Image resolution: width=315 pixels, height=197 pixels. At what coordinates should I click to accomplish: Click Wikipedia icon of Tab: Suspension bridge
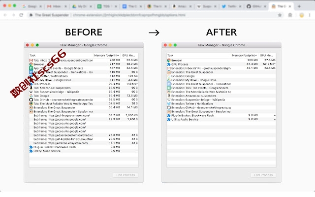coord(31,92)
